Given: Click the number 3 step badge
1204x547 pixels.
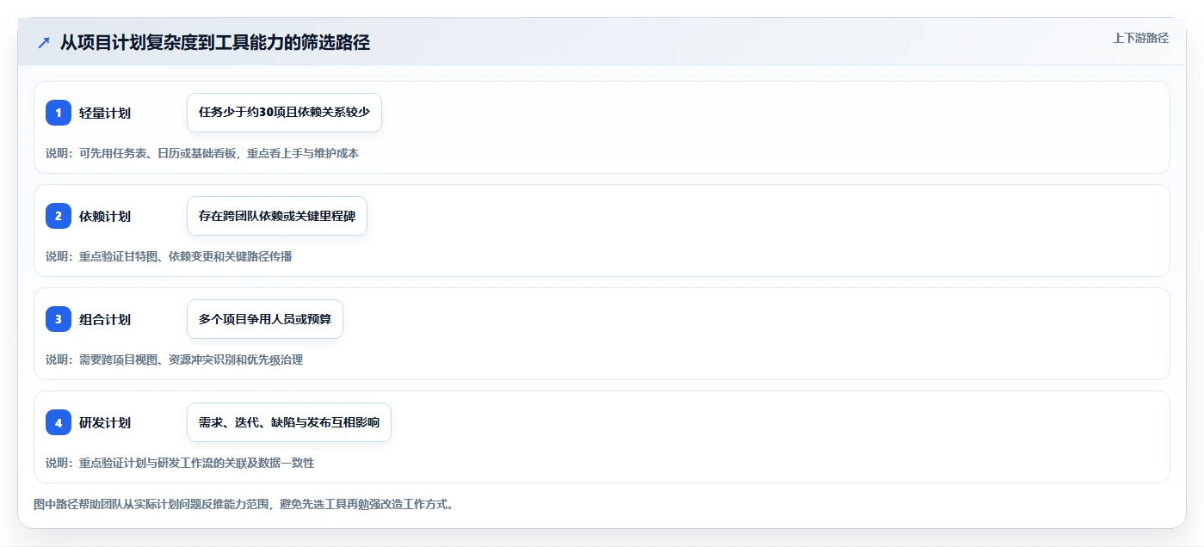Looking at the screenshot, I should (x=59, y=319).
